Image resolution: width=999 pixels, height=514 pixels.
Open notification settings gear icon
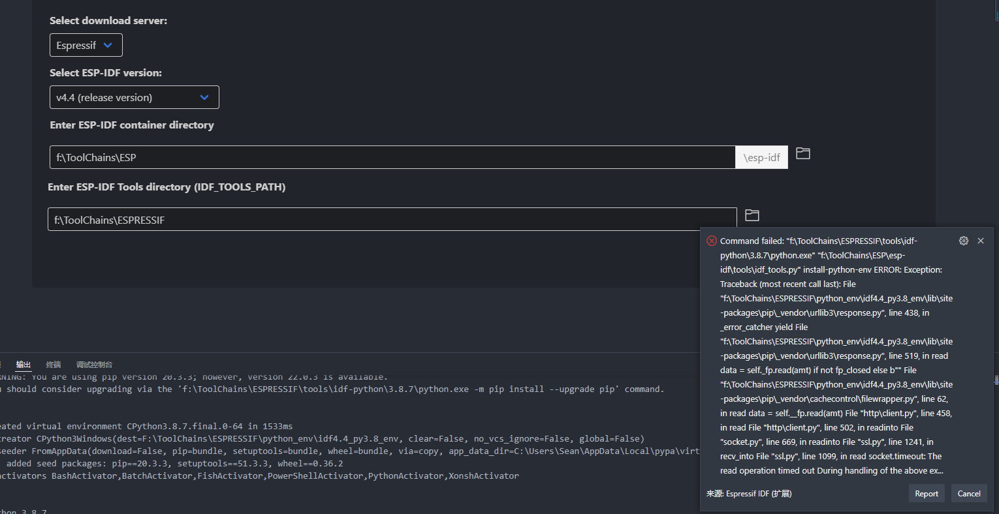[964, 241]
